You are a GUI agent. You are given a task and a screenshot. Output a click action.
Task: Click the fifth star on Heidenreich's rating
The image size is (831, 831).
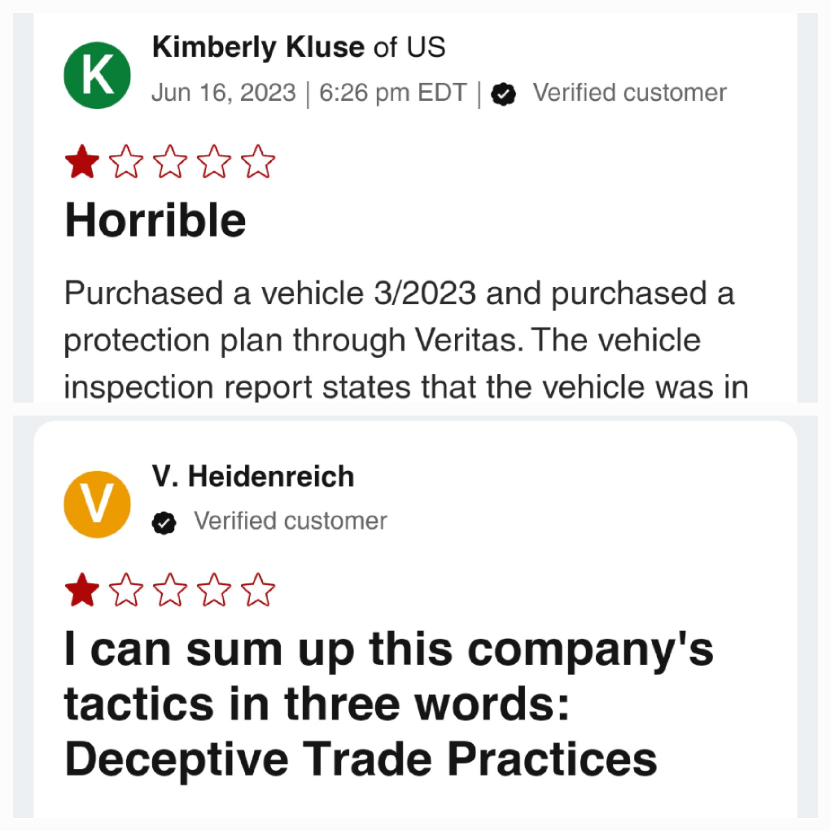(x=258, y=590)
